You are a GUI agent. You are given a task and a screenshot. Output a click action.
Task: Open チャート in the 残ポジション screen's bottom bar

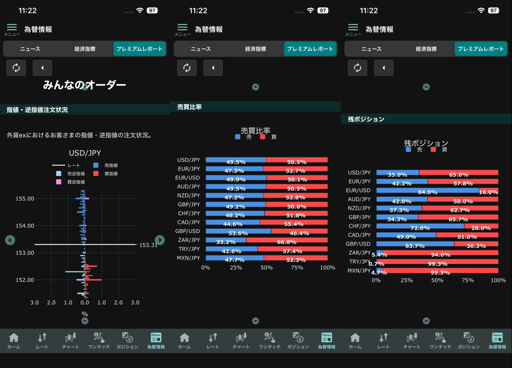coord(412,341)
